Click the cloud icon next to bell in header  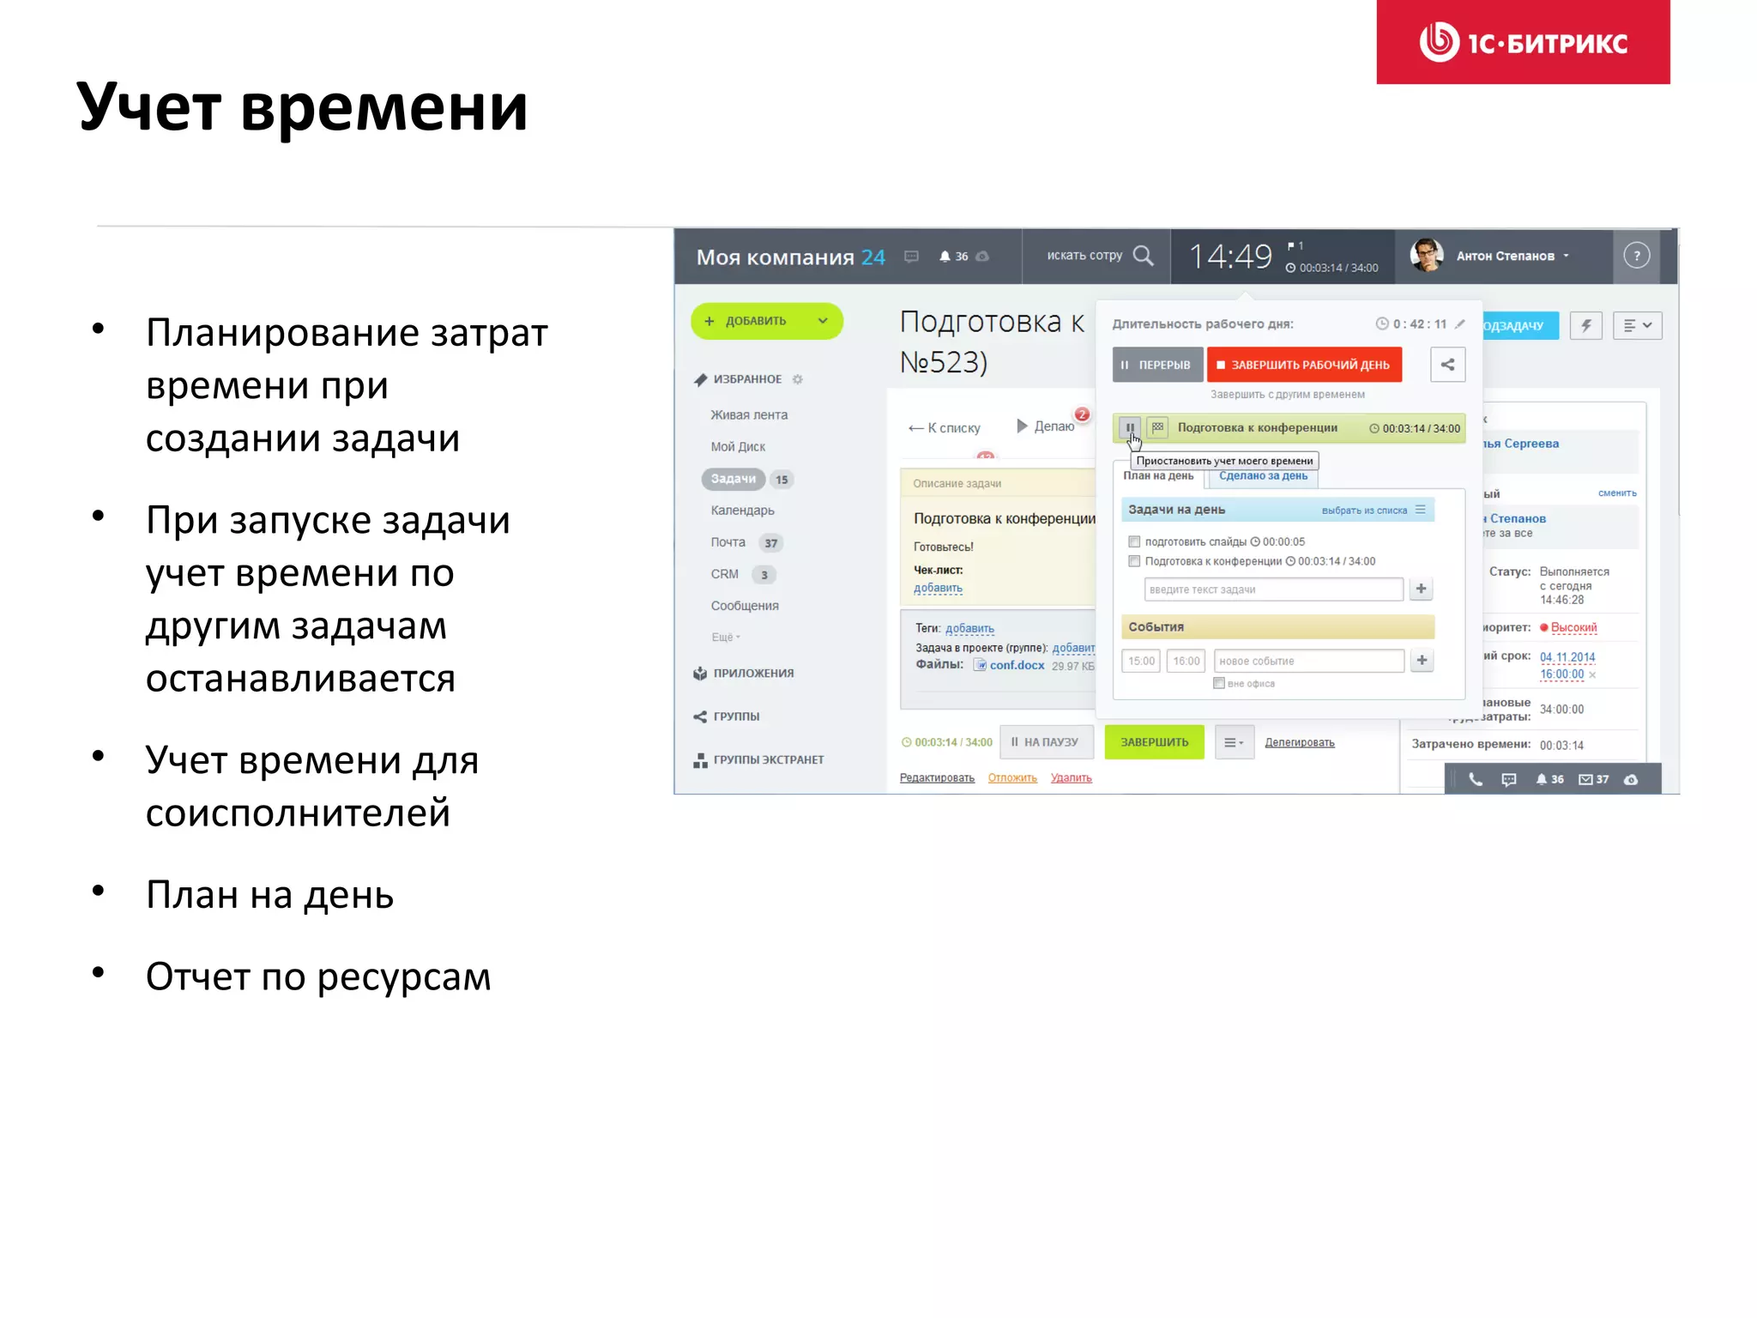983,256
